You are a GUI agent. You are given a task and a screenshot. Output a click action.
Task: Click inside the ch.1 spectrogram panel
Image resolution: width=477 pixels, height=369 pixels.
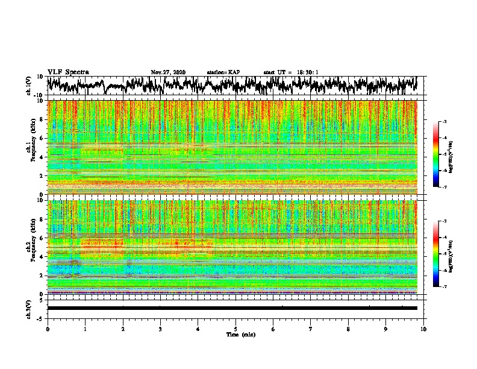[x=232, y=147]
